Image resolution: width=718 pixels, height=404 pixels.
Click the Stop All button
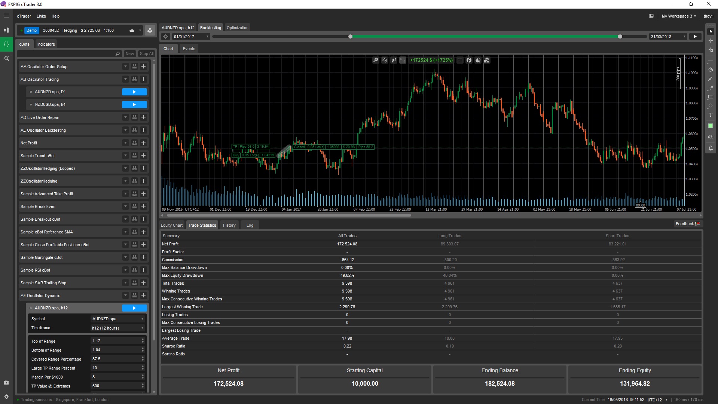(147, 54)
